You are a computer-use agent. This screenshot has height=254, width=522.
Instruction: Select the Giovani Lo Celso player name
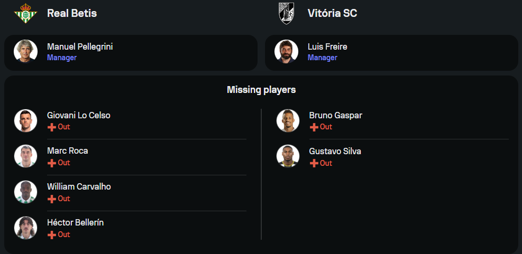[79, 115]
